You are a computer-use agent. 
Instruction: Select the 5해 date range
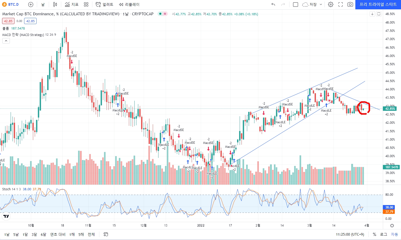pyautogui.click(x=81, y=234)
